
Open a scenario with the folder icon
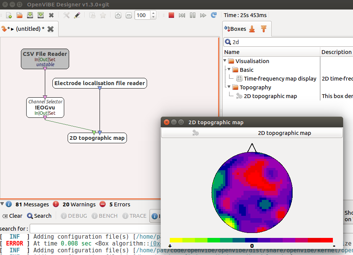coord(19,15)
